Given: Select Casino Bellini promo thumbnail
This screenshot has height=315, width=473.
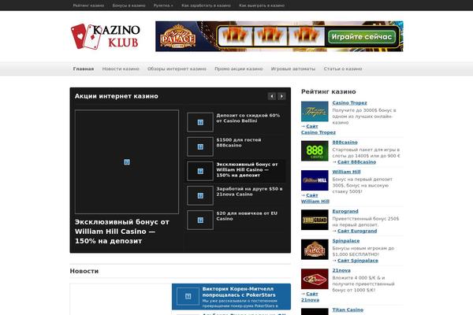Looking at the screenshot, I should (x=200, y=122).
